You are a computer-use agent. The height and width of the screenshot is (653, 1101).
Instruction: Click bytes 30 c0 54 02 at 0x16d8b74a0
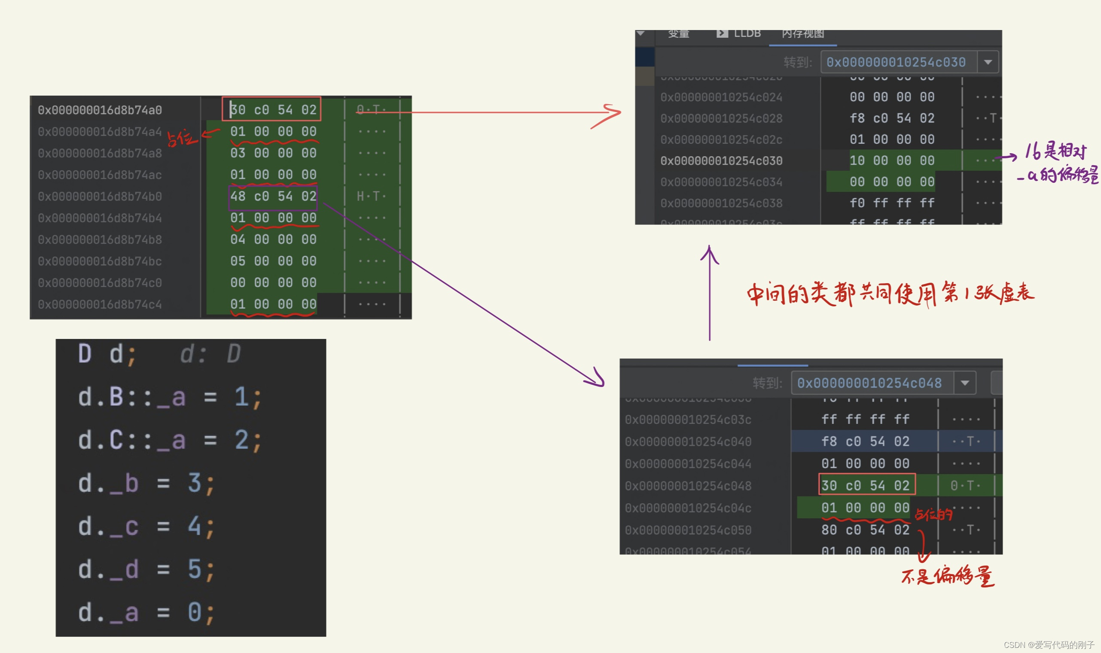pyautogui.click(x=273, y=109)
